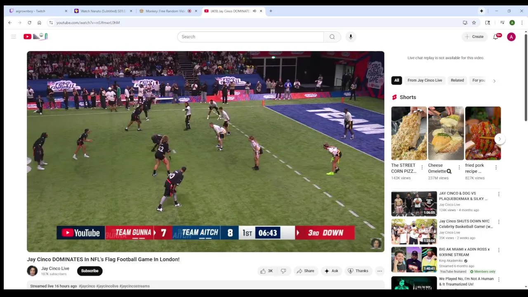Open Chrome three-dot menu

point(522,23)
